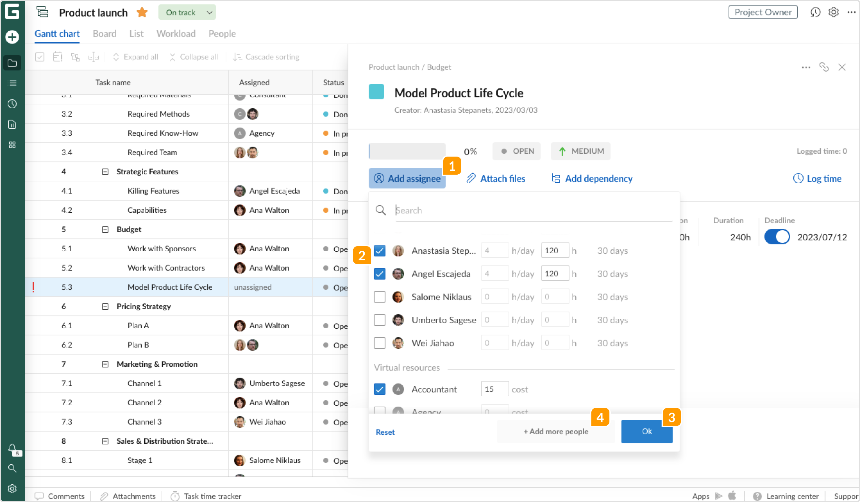Check the Salome Niklaus assignee checkbox
860x502 pixels.
pos(379,297)
